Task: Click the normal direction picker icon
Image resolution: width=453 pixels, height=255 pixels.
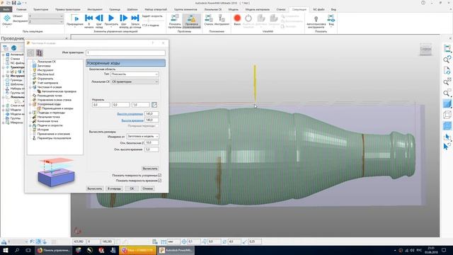Action: [154, 105]
